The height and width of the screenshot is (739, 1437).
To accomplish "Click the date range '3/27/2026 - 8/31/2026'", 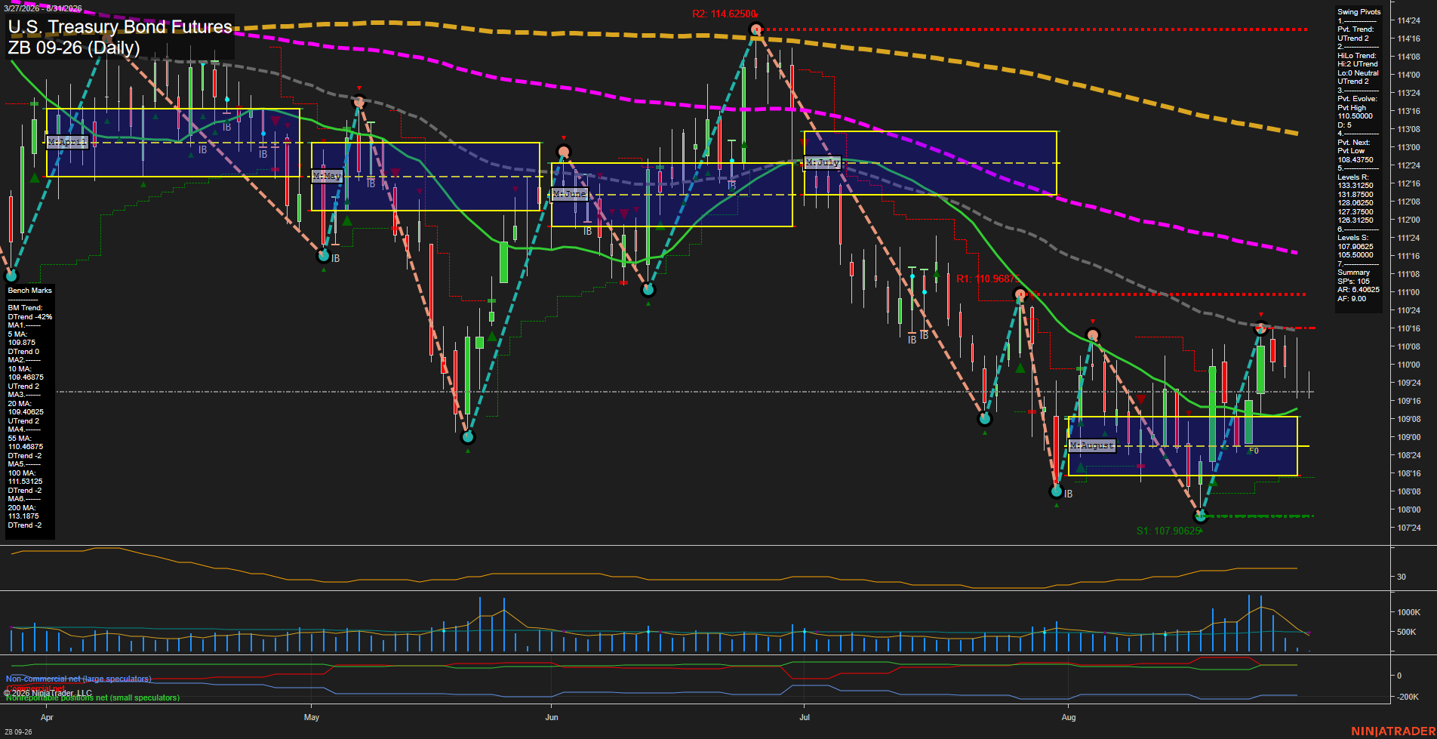I will (x=42, y=8).
